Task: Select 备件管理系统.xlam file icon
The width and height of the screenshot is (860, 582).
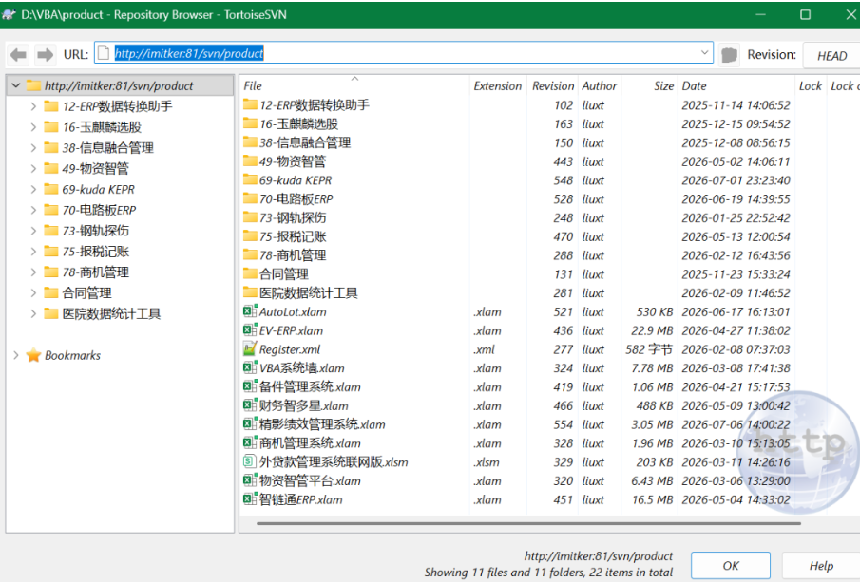Action: click(250, 386)
